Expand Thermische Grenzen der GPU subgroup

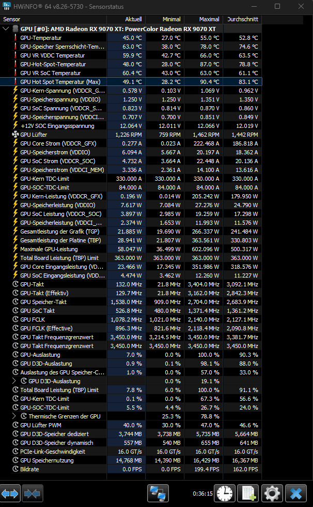pyautogui.click(x=14, y=416)
